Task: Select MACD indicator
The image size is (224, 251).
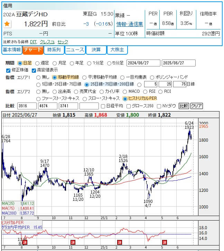Action: (x=125, y=92)
